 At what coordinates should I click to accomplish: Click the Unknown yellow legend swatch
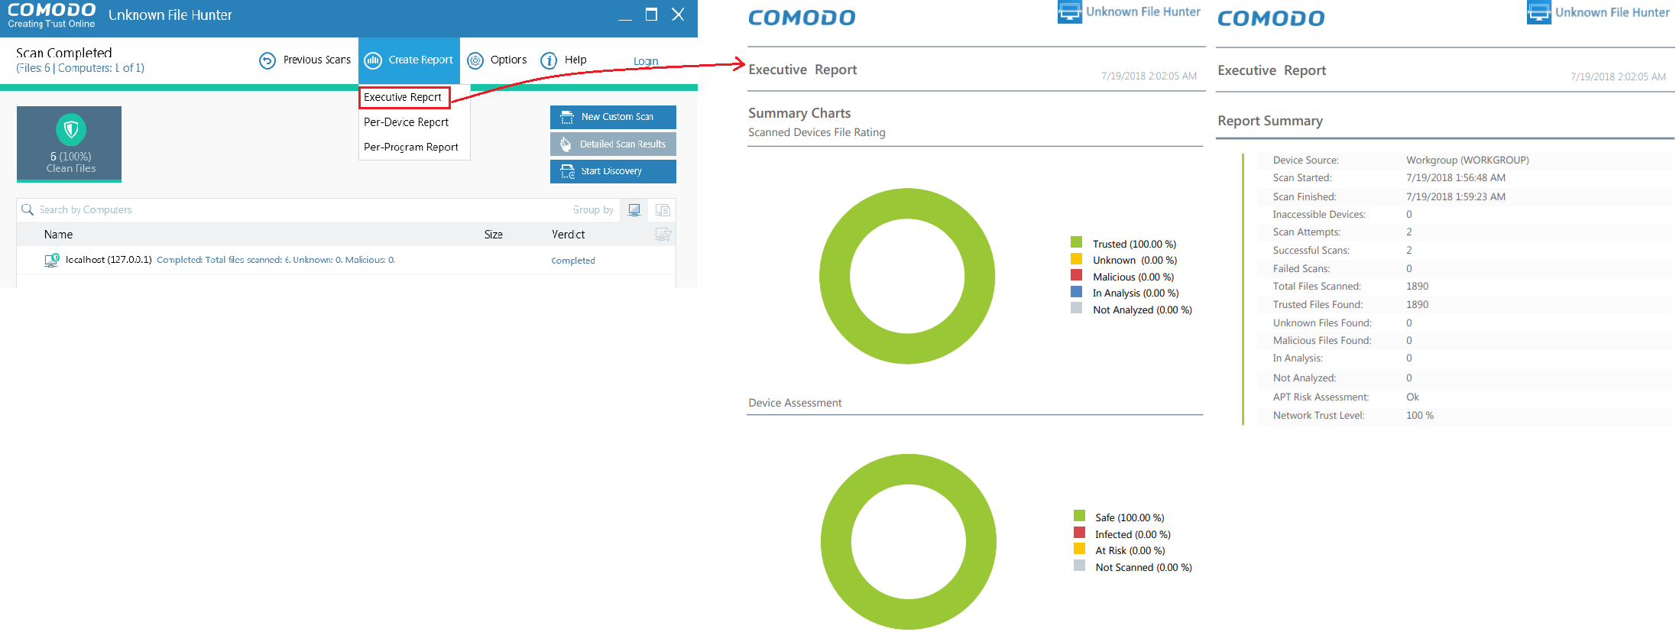click(1076, 258)
